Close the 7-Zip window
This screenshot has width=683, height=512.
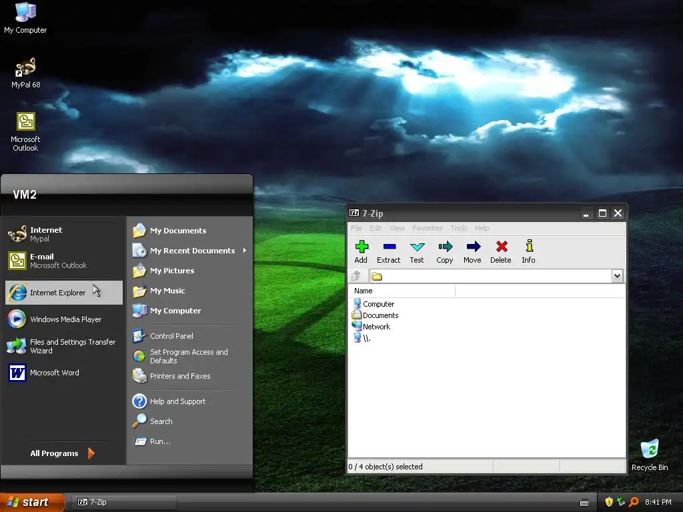click(618, 213)
